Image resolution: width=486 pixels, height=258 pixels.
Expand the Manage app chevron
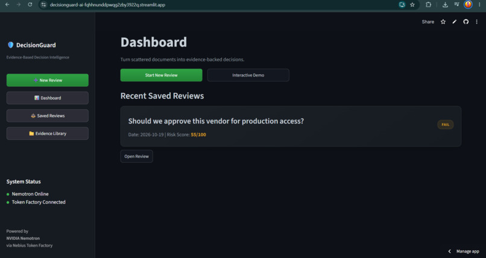450,251
